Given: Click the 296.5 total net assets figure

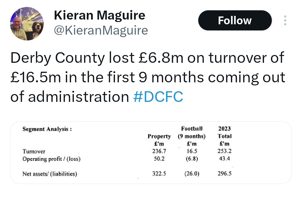Looking at the screenshot, I should [225, 173].
